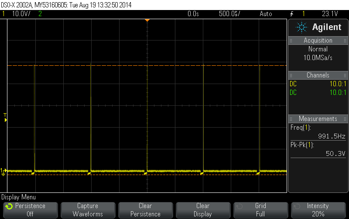Adjust the Intensity 20% control
Viewport: 349px width, 219px height.
[x=318, y=210]
